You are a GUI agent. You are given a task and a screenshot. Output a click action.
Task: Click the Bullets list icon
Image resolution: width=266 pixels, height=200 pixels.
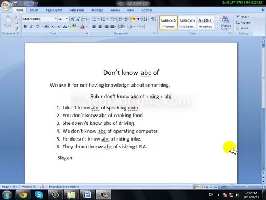[94, 19]
